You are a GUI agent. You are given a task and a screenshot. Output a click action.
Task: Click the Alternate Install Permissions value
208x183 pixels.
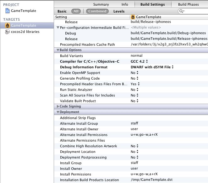click(144, 135)
